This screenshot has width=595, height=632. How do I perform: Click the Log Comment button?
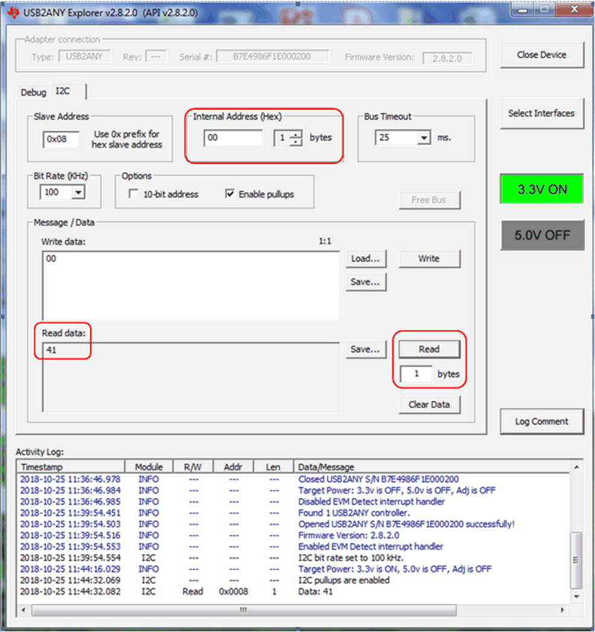541,421
